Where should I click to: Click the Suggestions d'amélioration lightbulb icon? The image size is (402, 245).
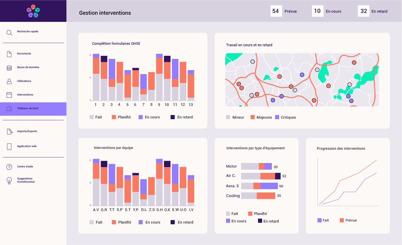9,180
